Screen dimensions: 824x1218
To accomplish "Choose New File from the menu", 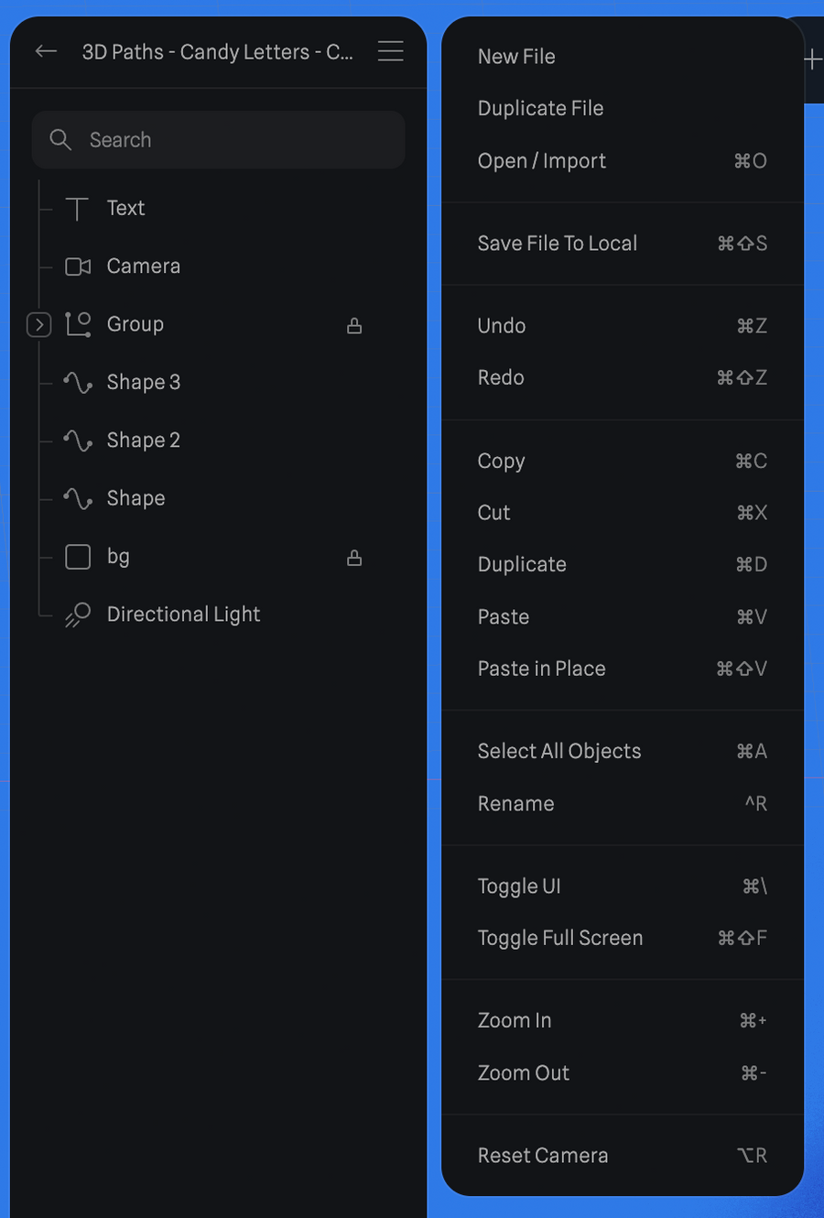I will [x=516, y=57].
